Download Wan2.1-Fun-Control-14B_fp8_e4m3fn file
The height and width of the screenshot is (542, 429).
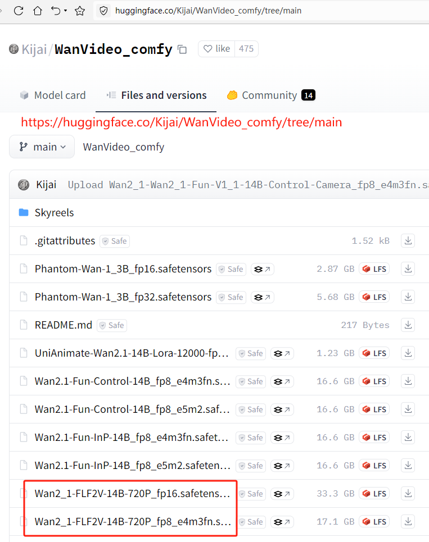408,381
